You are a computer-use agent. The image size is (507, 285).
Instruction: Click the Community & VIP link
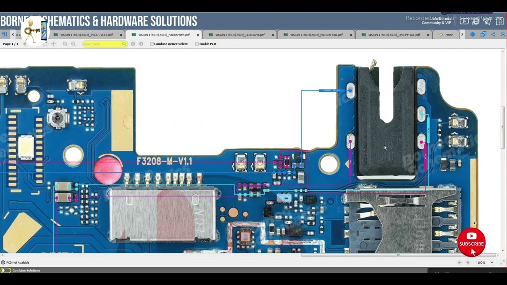[436, 23]
